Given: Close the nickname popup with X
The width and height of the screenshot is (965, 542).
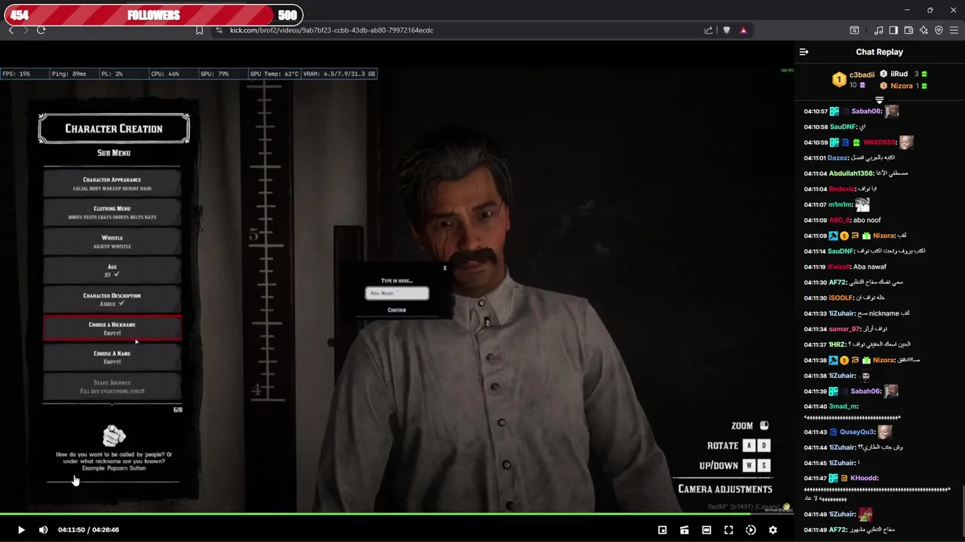Looking at the screenshot, I should pos(445,268).
